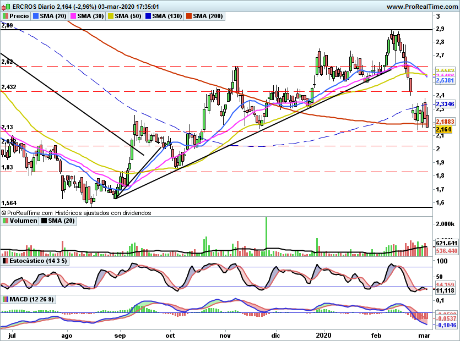The image size is (460, 341).
Task: Open the www.ProRealTime.com link
Action: pyautogui.click(x=421, y=7)
